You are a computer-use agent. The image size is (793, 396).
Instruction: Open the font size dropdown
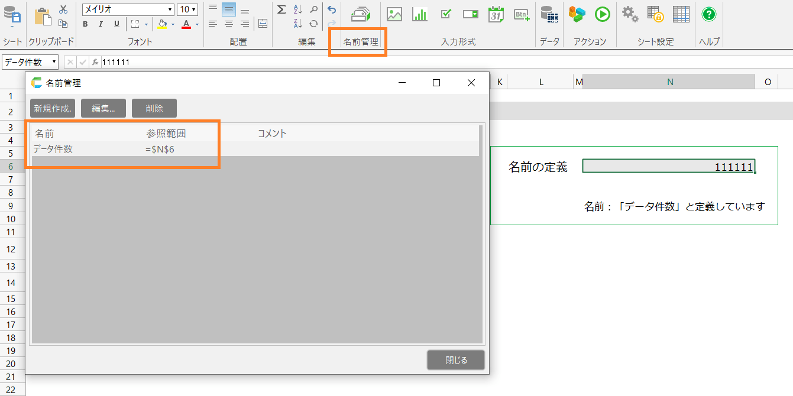coord(193,9)
